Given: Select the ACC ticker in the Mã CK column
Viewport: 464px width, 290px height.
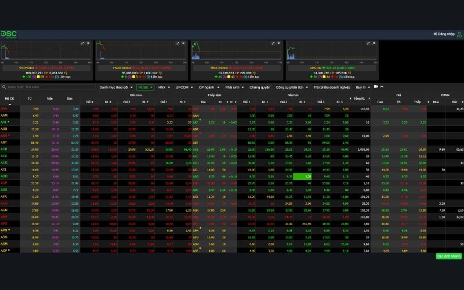Looking at the screenshot, I should tap(4, 156).
